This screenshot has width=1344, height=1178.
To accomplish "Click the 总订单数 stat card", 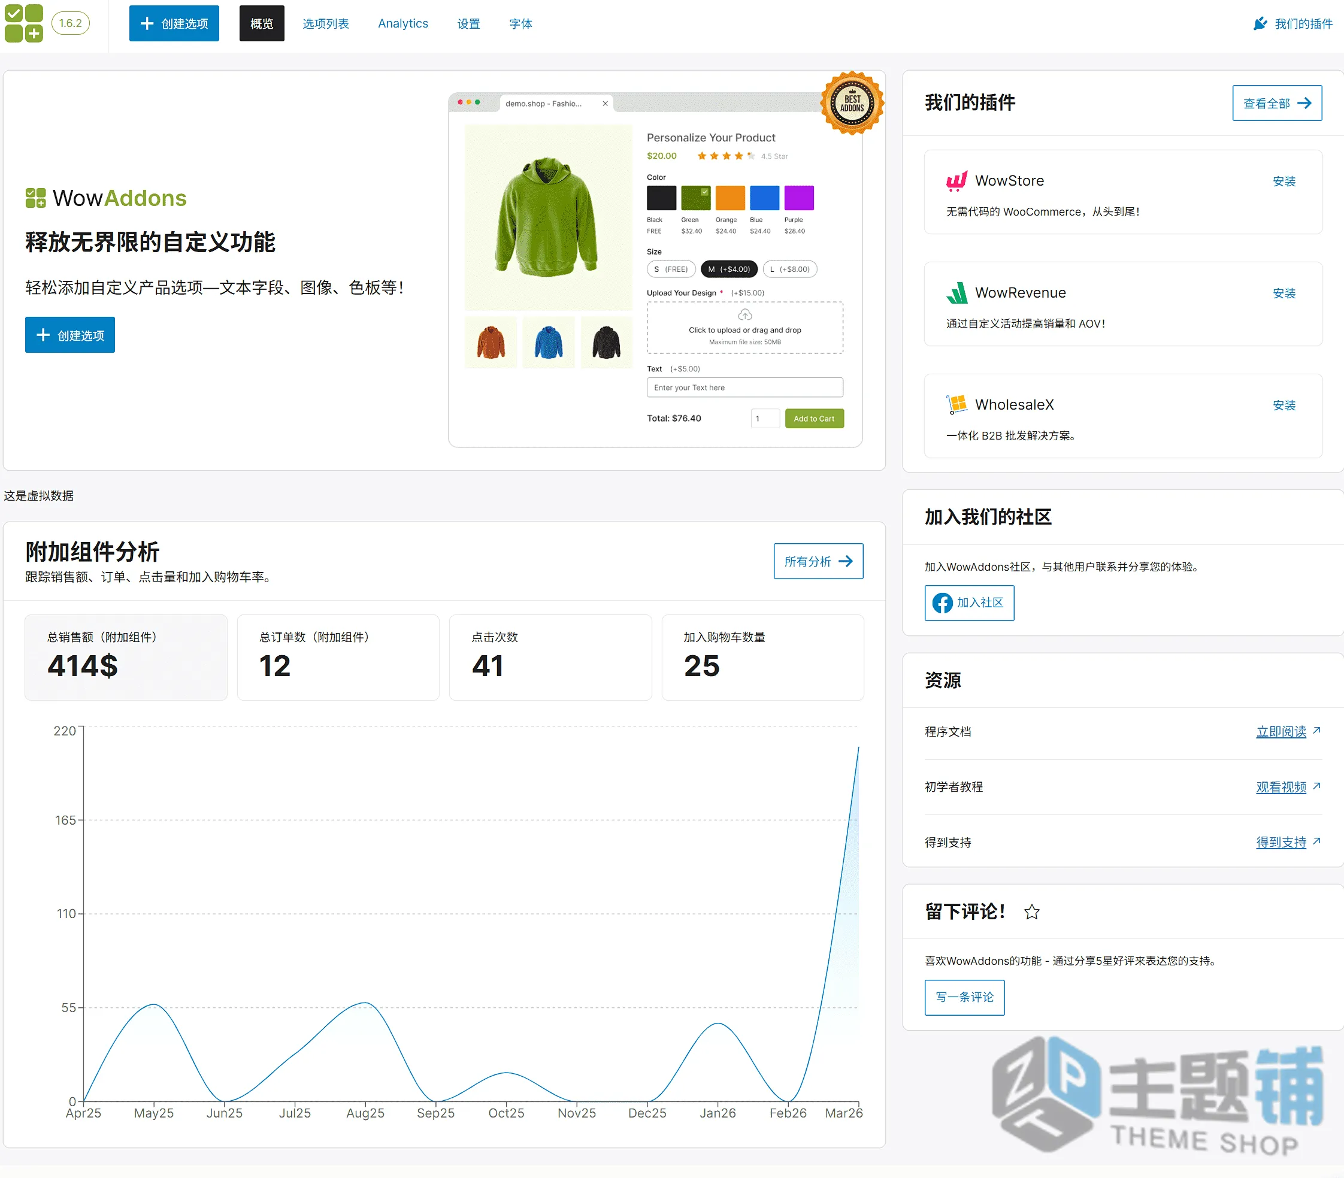I will pyautogui.click(x=338, y=658).
